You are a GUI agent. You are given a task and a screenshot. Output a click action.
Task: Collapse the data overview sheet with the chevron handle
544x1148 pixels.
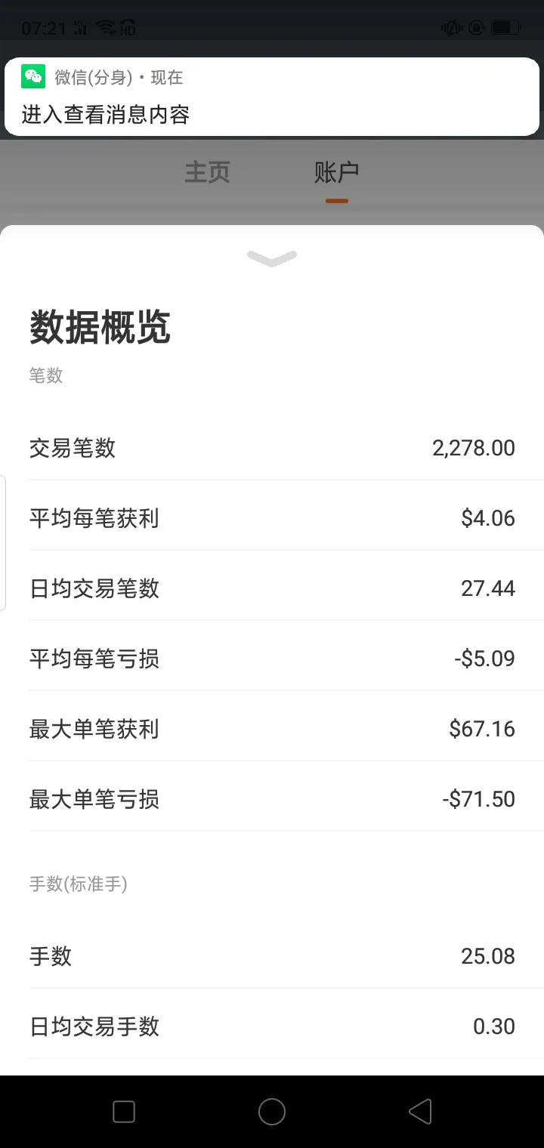[x=272, y=258]
